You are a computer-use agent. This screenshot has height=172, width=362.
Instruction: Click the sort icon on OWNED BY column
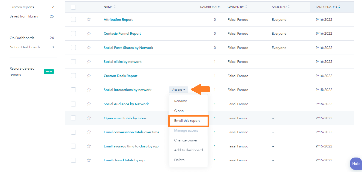click(x=246, y=7)
